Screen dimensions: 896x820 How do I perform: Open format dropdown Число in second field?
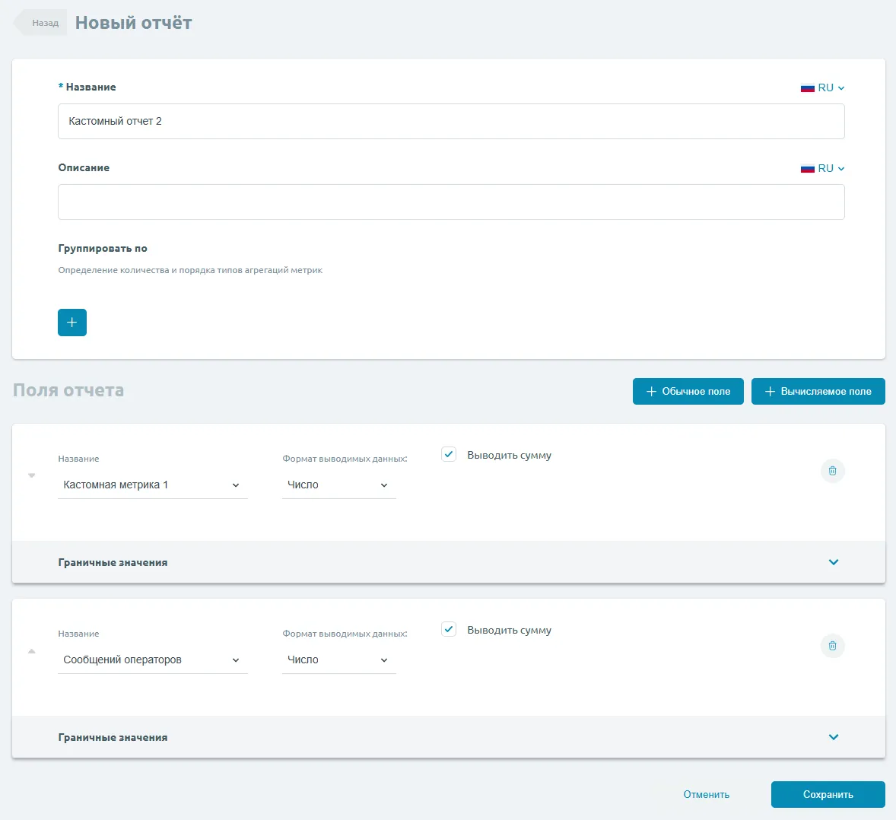338,660
